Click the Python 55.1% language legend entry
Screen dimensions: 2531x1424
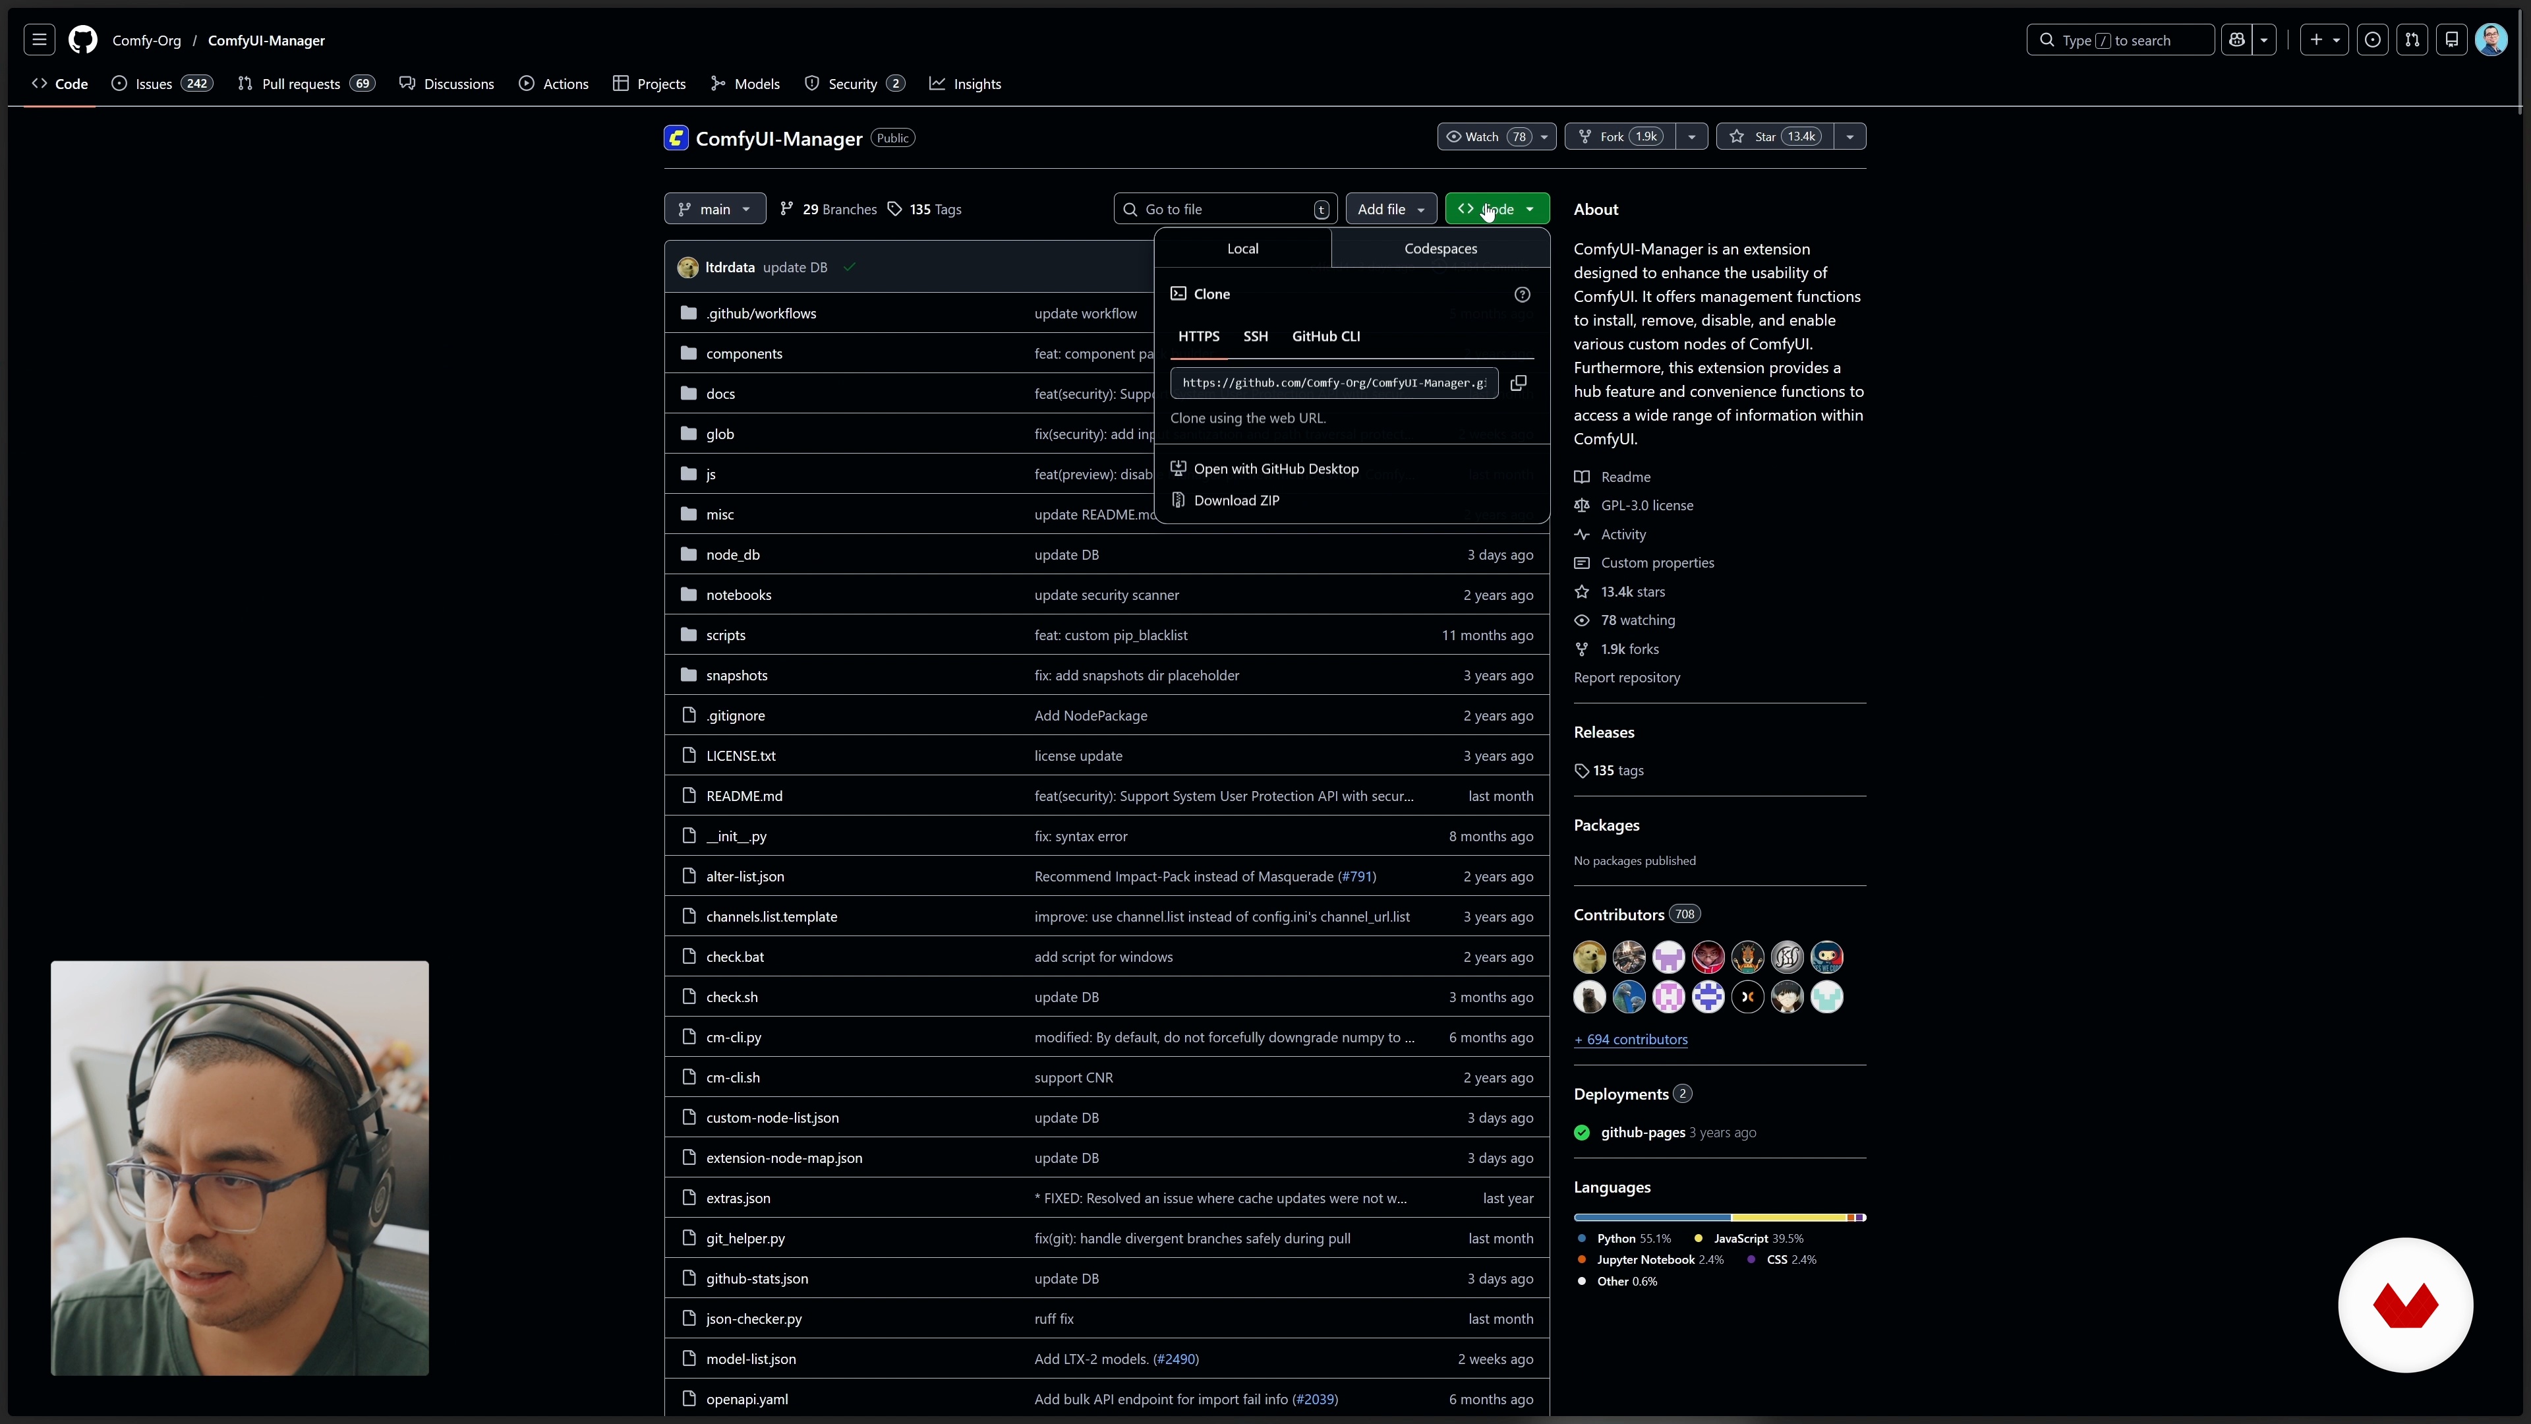1623,1238
